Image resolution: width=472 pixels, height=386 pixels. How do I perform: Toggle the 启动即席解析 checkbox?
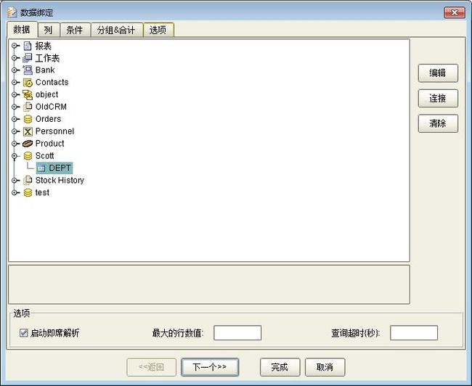click(23, 333)
